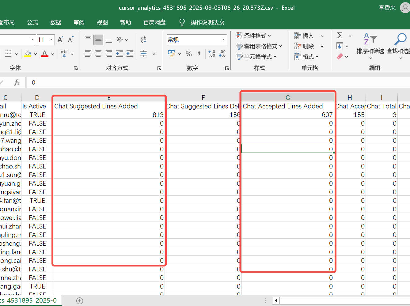Open the 数字 number dialog launcher
This screenshot has height=306, width=410.
click(x=227, y=68)
